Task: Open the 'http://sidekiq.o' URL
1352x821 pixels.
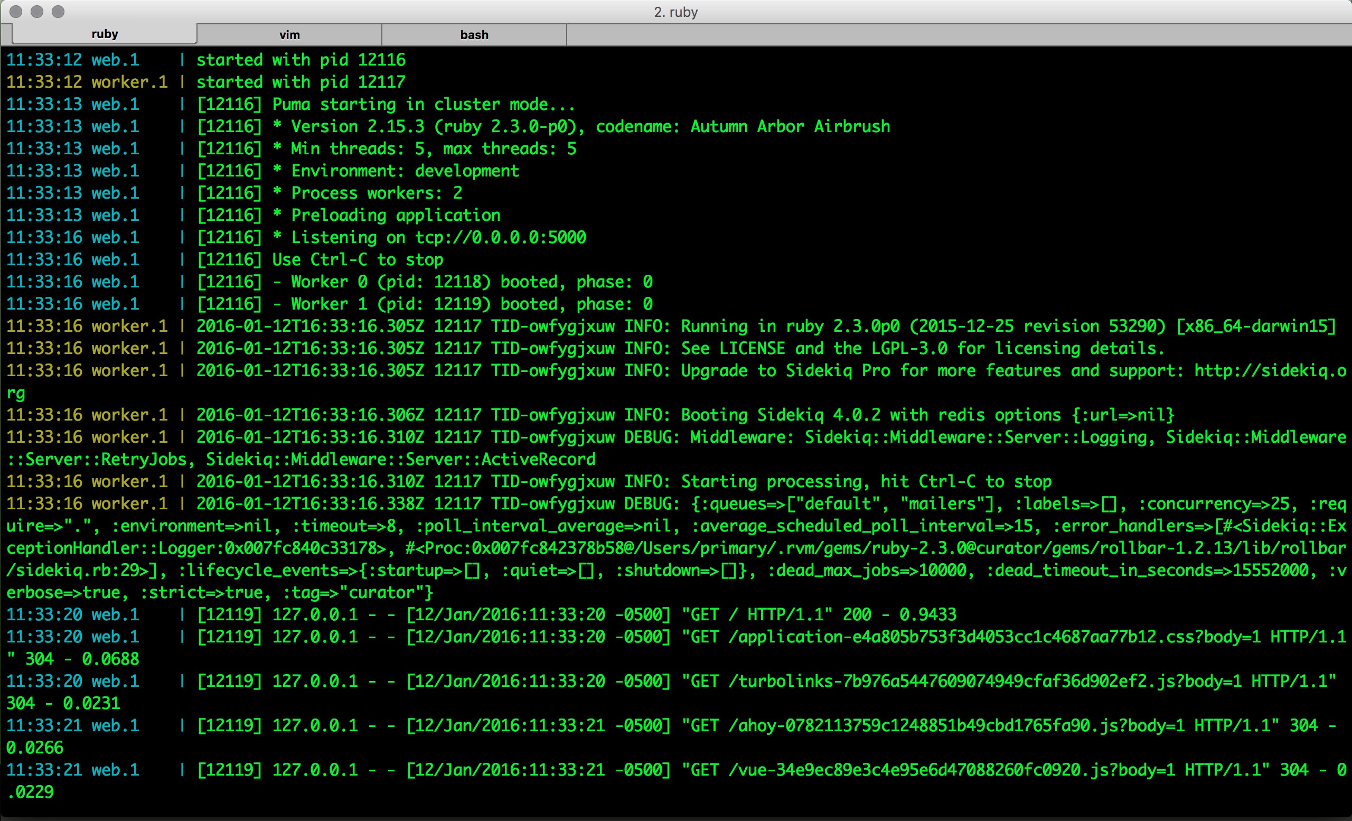Action: [x=1270, y=370]
